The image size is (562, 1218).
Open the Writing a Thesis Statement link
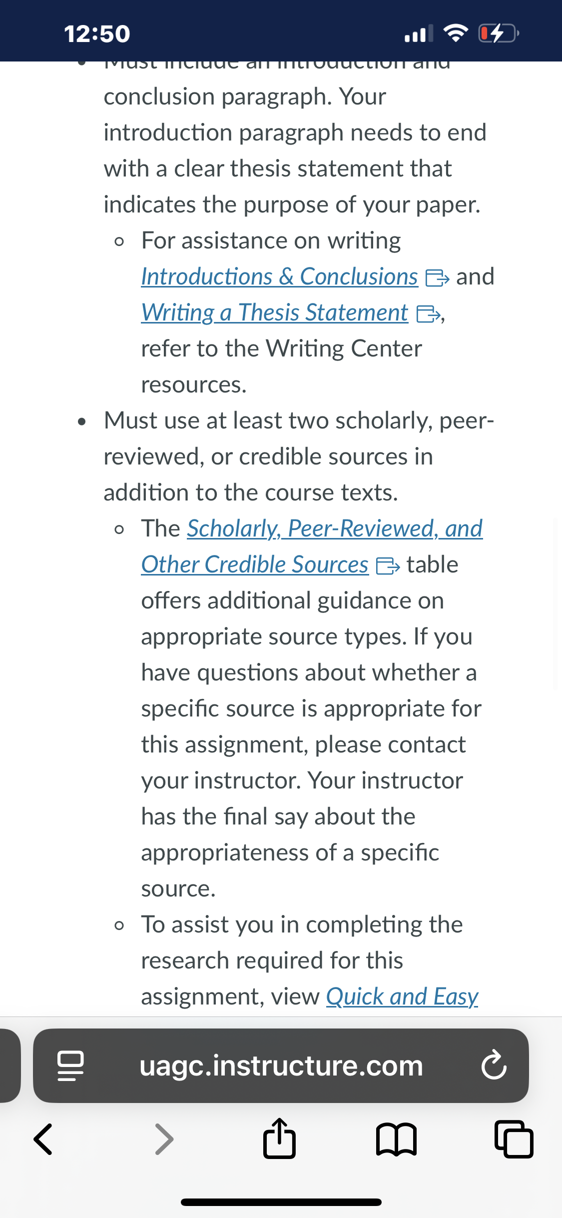274,313
